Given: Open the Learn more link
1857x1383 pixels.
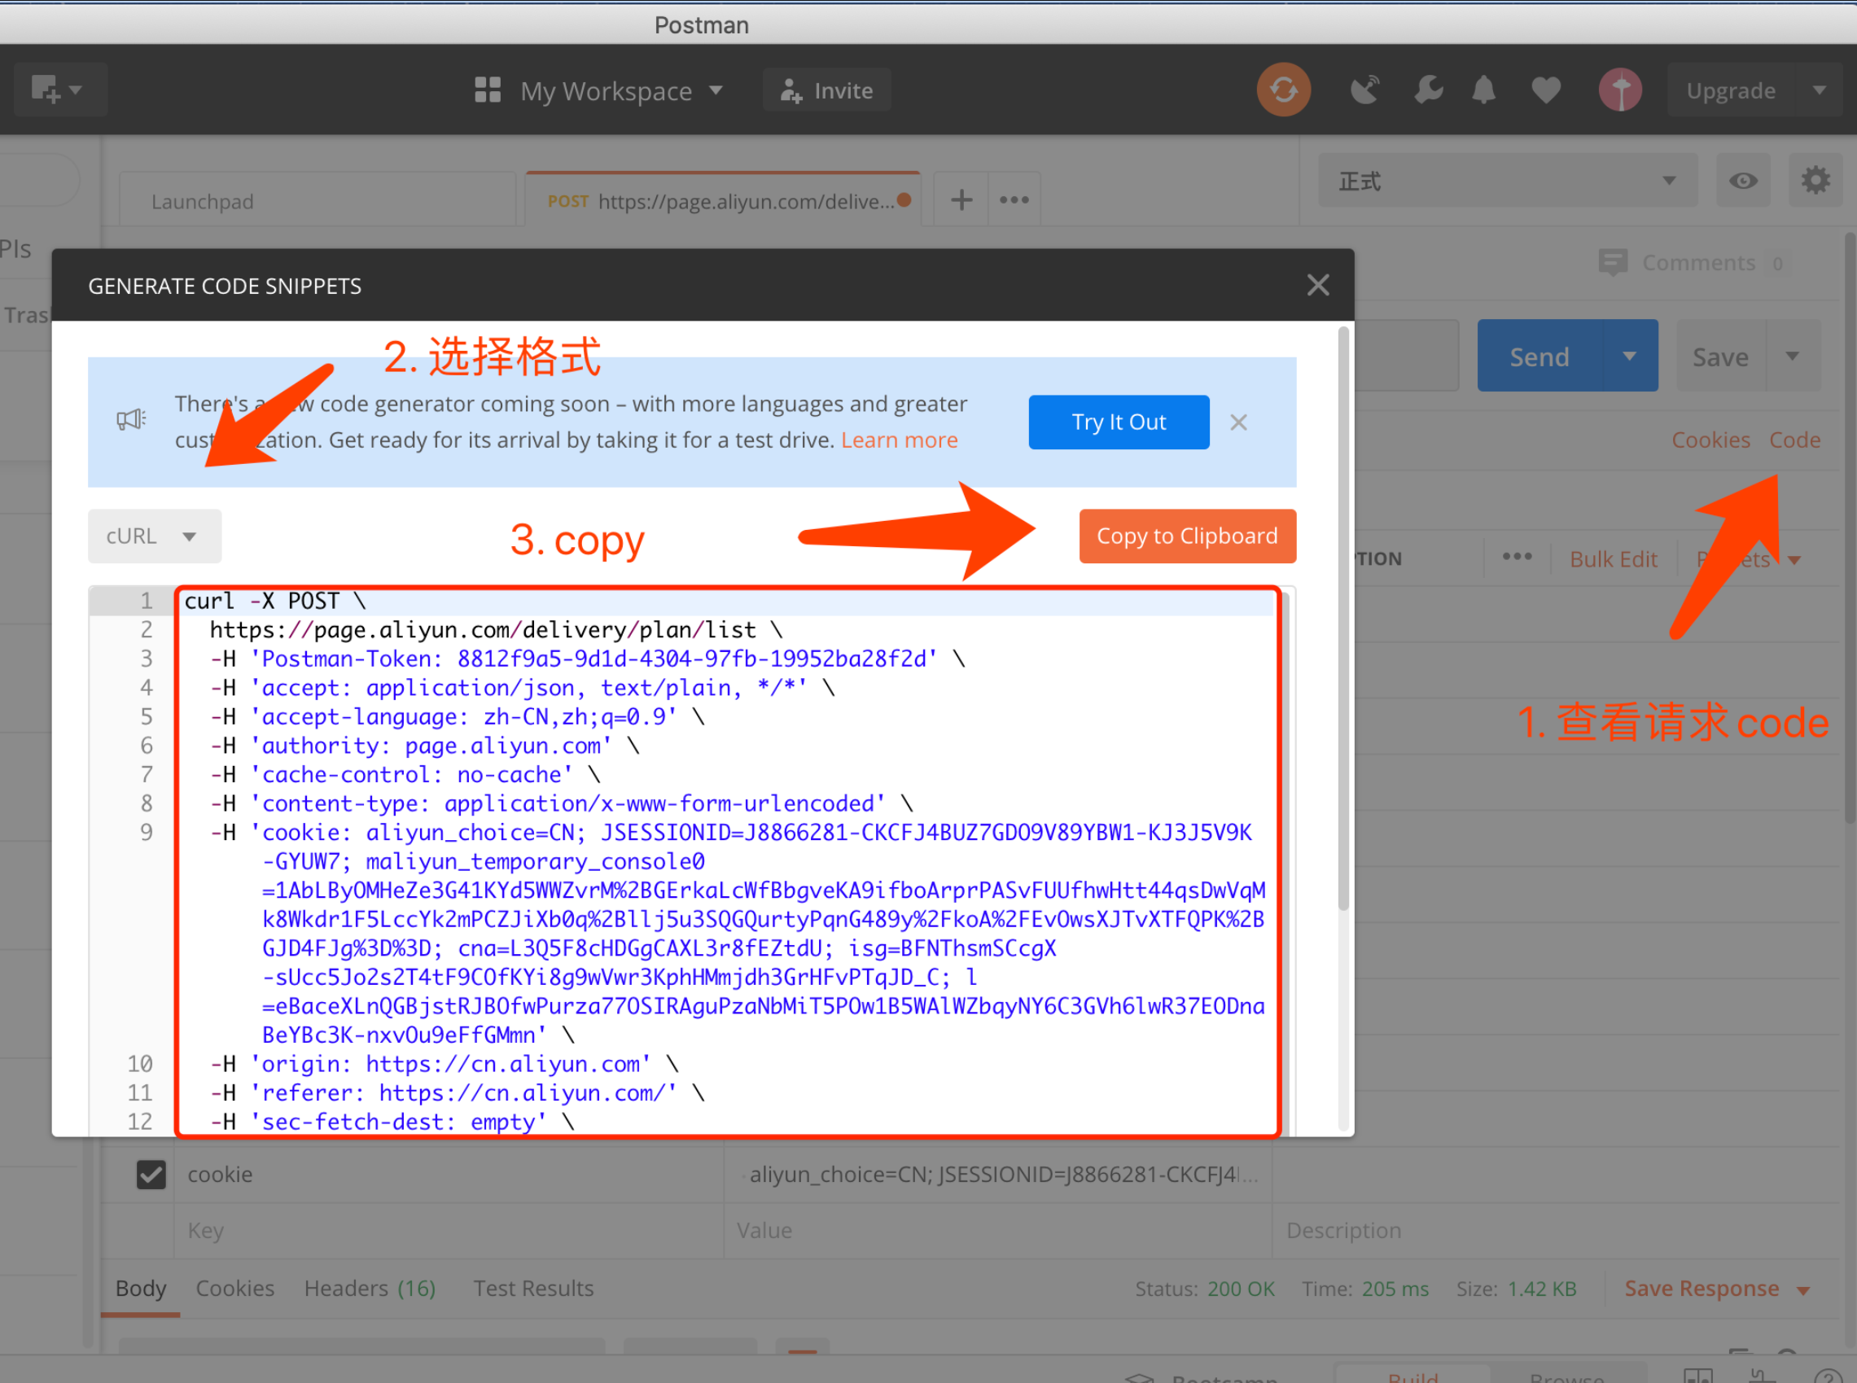Looking at the screenshot, I should click(898, 440).
